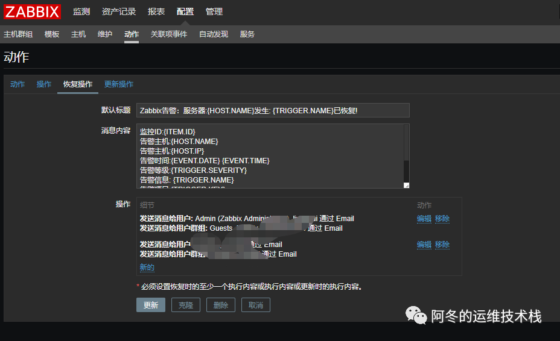This screenshot has width=560, height=341.
Task: Remove the Admin user operation
Action: coord(442,219)
